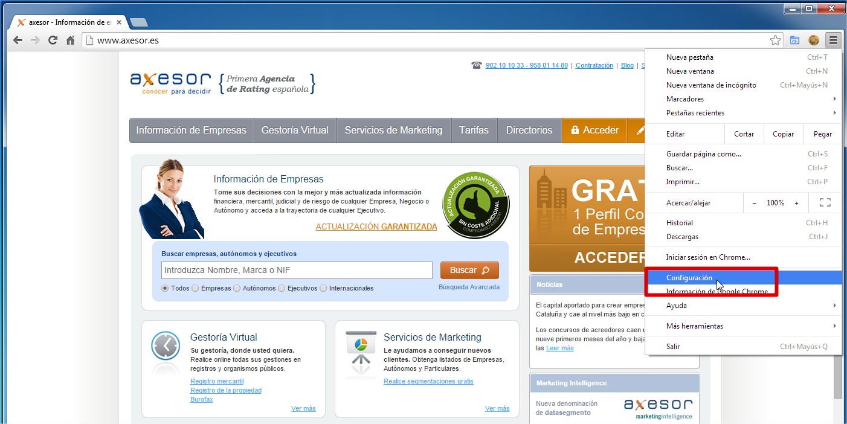
Task: Click the Actualización Garantizada green seal
Action: coord(475,205)
